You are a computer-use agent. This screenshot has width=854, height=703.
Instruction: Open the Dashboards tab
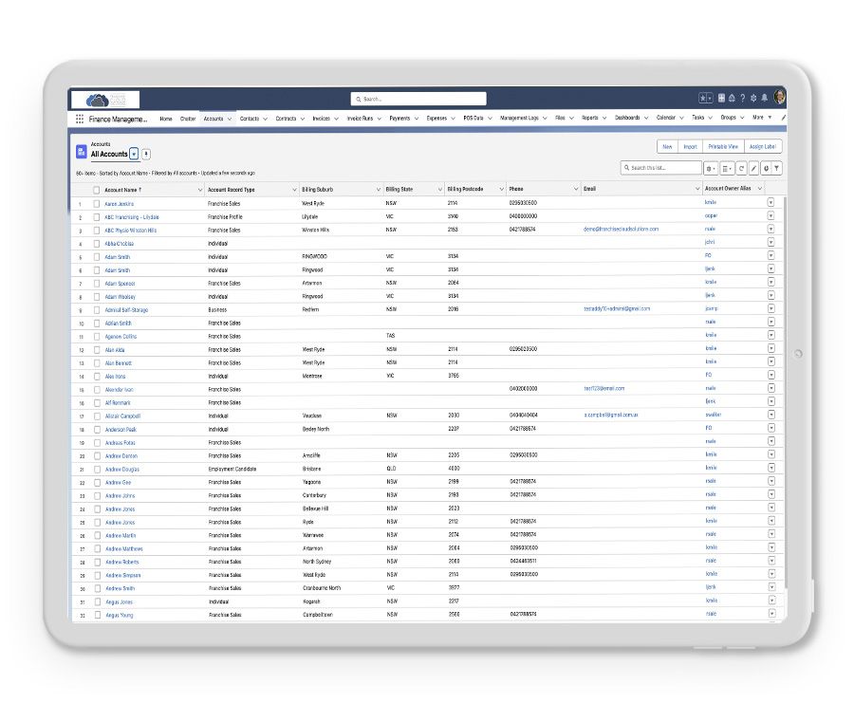click(627, 118)
